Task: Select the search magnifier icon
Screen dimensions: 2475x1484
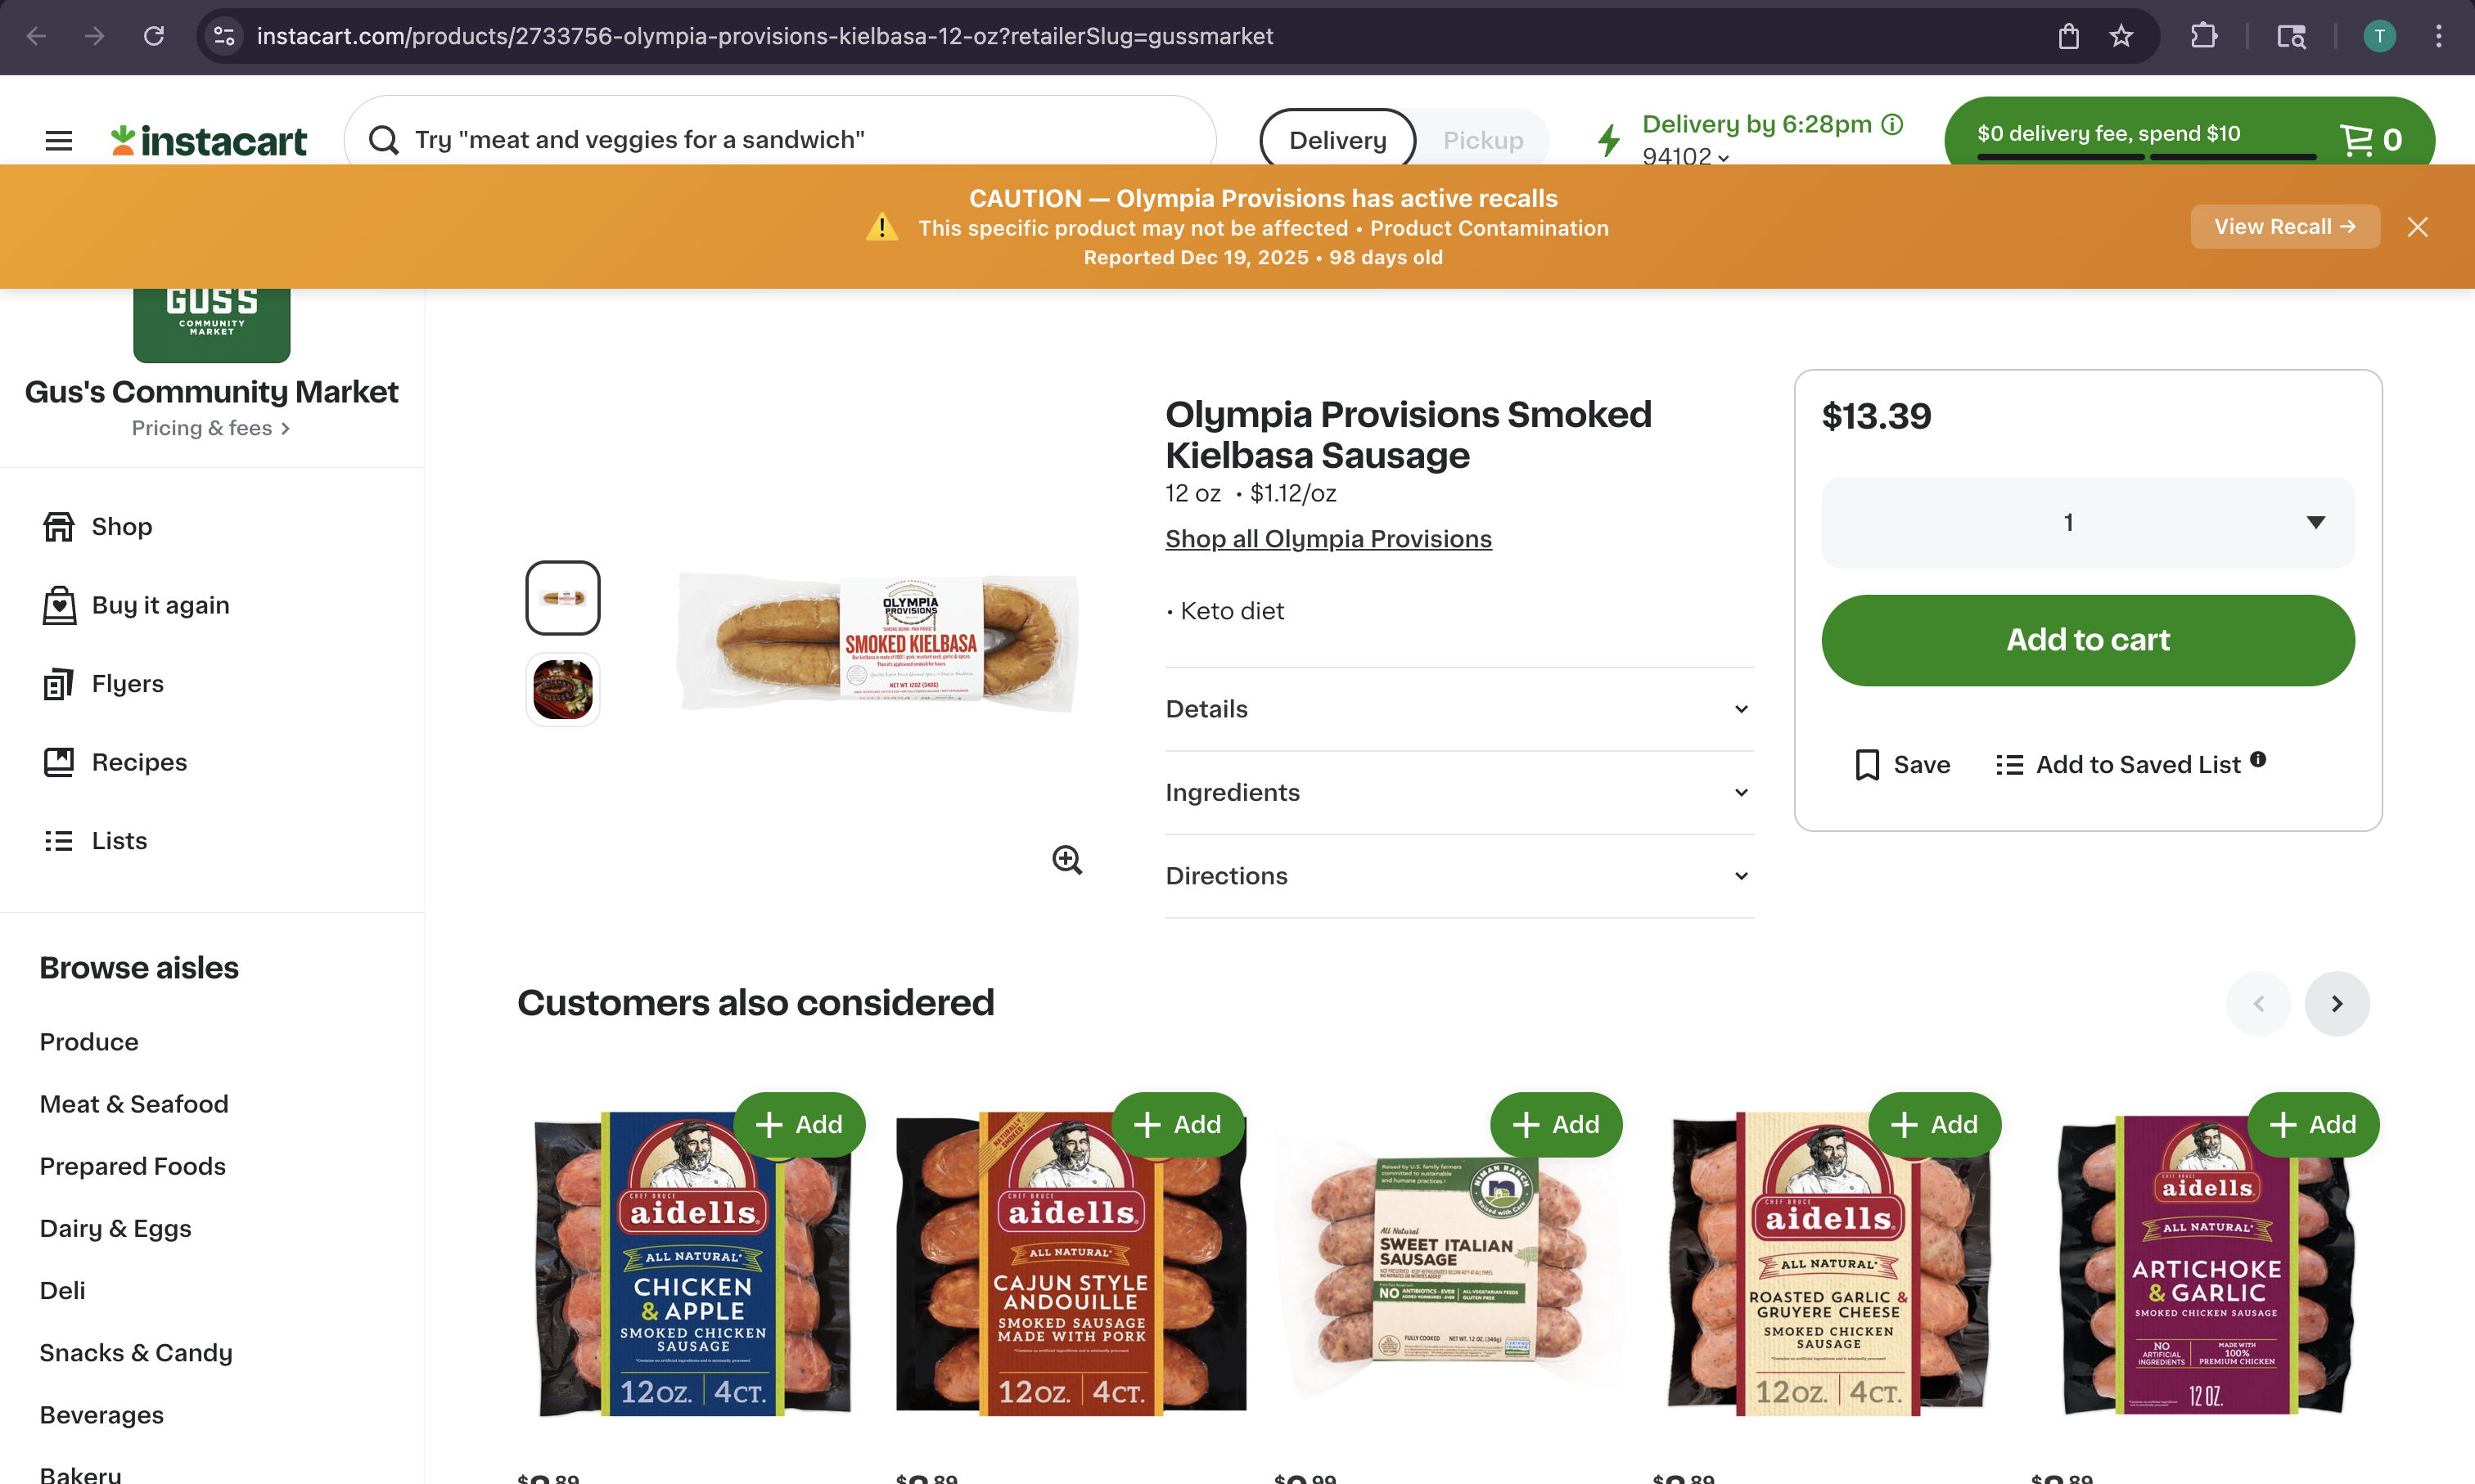Action: click(x=383, y=139)
